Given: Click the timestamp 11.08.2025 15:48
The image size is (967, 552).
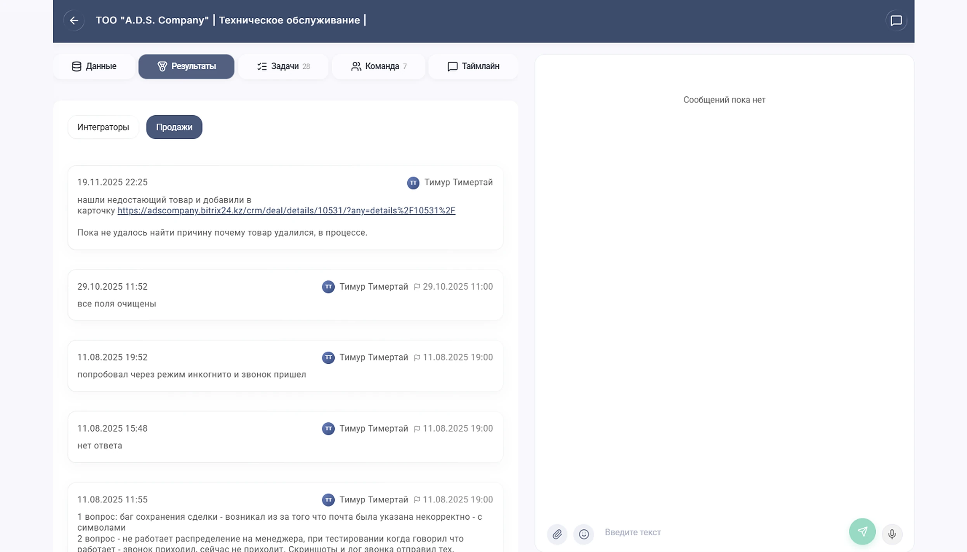Looking at the screenshot, I should 113,428.
